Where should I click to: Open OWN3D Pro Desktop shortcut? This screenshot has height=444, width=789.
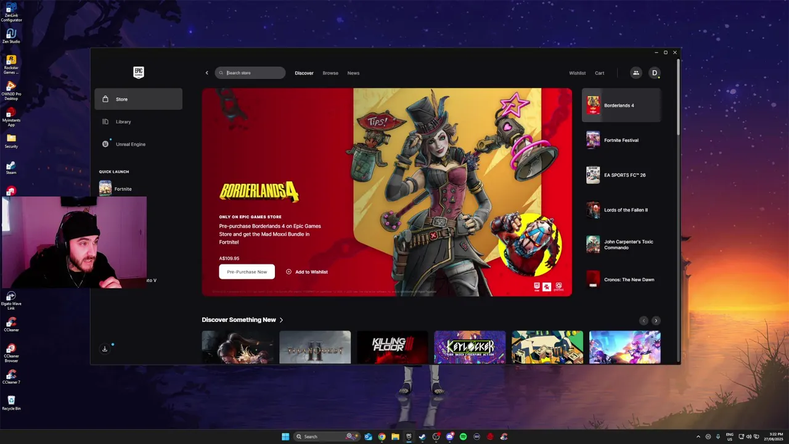(x=11, y=90)
